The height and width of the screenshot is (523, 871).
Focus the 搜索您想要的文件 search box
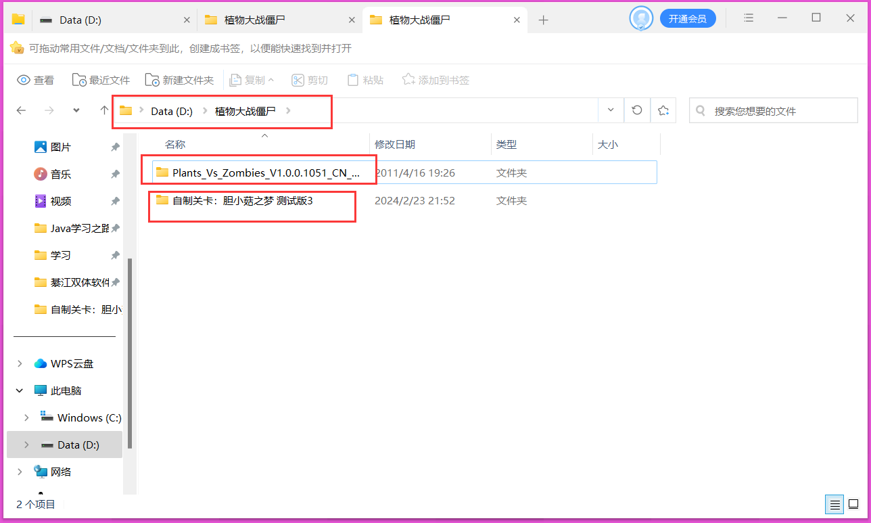tap(774, 110)
